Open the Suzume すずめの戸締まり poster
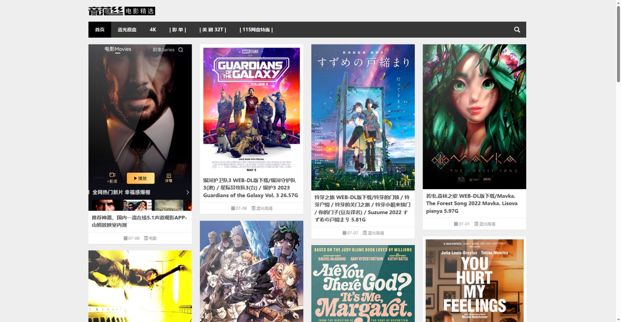Screen dimensions: 621x322 [x=363, y=117]
